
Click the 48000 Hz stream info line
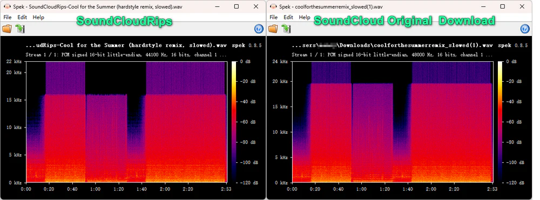(x=392, y=54)
